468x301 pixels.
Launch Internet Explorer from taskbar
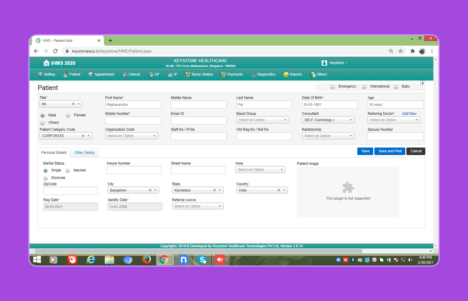pos(91,260)
